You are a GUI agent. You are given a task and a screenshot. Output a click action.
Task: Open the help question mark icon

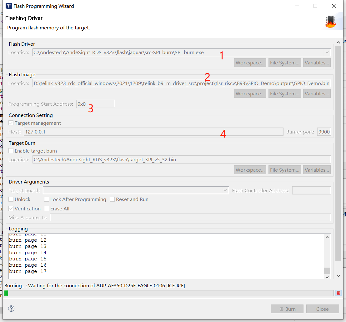pyautogui.click(x=11, y=309)
